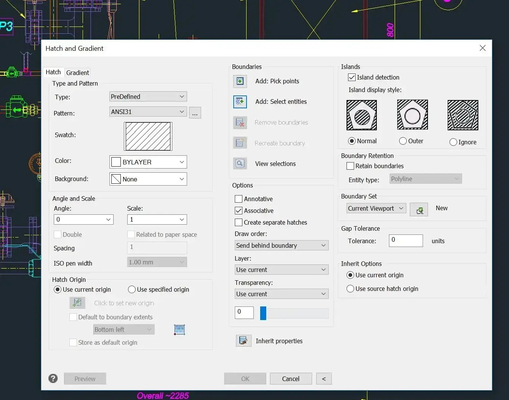Select the Outer radio button
This screenshot has height=400, width=509.
click(x=403, y=141)
